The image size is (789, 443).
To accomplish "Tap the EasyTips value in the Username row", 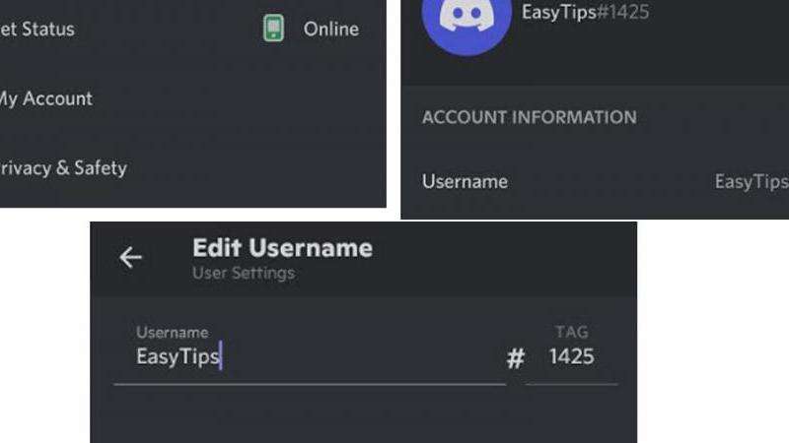I will (x=752, y=181).
